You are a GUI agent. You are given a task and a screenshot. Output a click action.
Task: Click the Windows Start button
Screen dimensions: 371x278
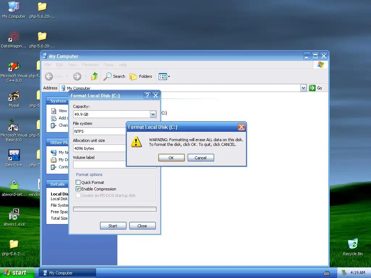pyautogui.click(x=17, y=273)
